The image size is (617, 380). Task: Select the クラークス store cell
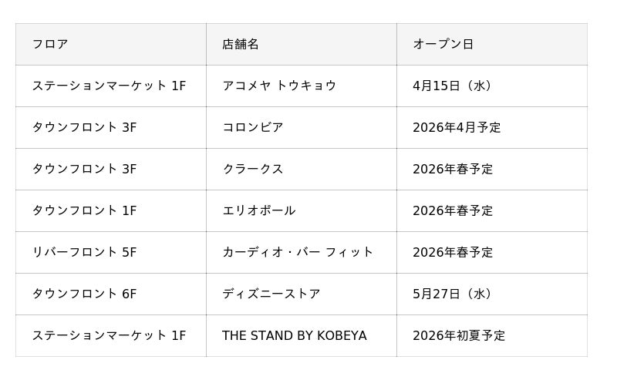coord(253,170)
